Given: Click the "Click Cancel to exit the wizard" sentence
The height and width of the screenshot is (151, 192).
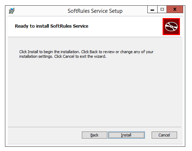Looking at the screenshot, I should point(80,56).
